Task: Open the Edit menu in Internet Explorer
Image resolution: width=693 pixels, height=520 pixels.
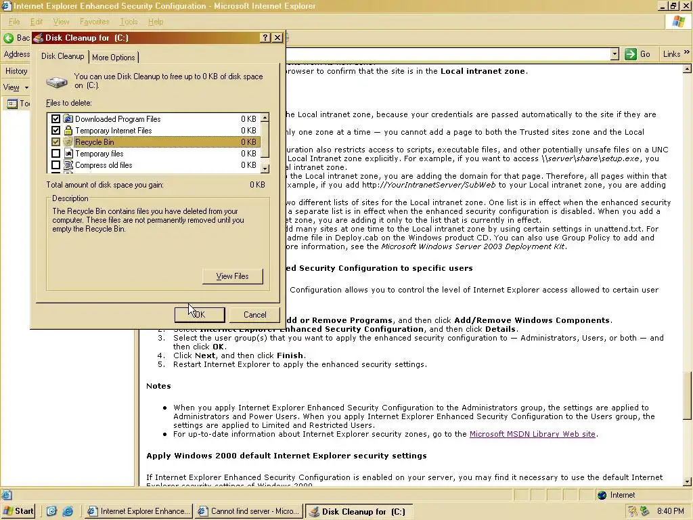Action: [37, 22]
